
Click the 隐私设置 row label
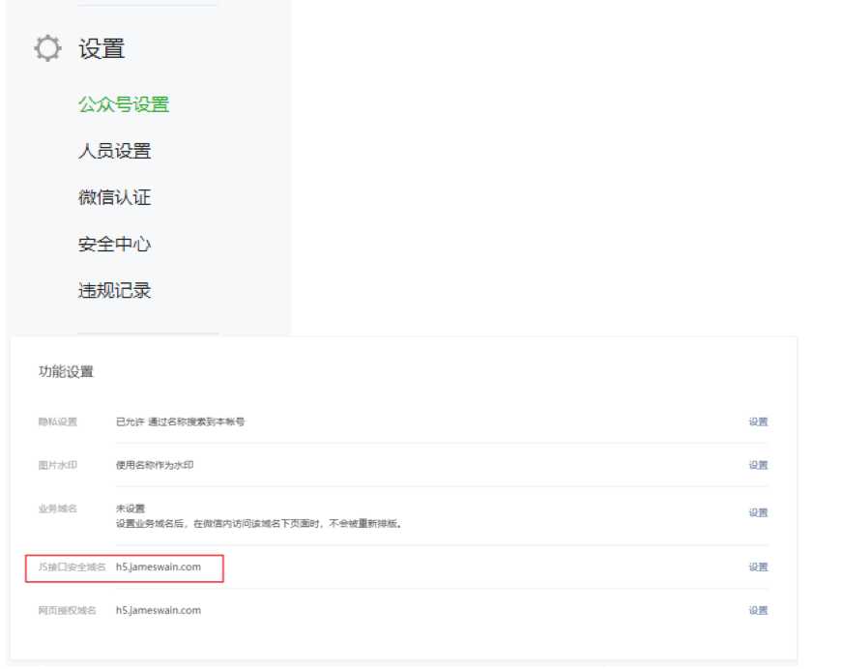(58, 422)
